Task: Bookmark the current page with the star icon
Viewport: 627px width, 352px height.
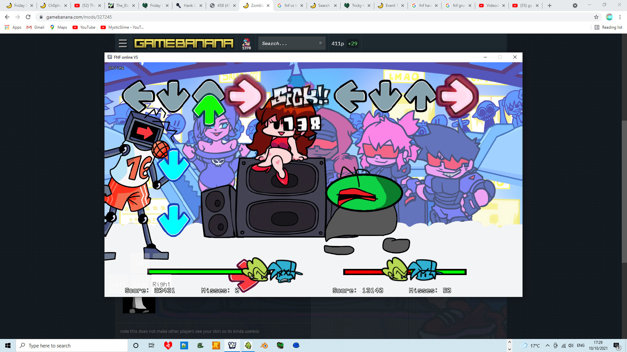Action: click(596, 17)
